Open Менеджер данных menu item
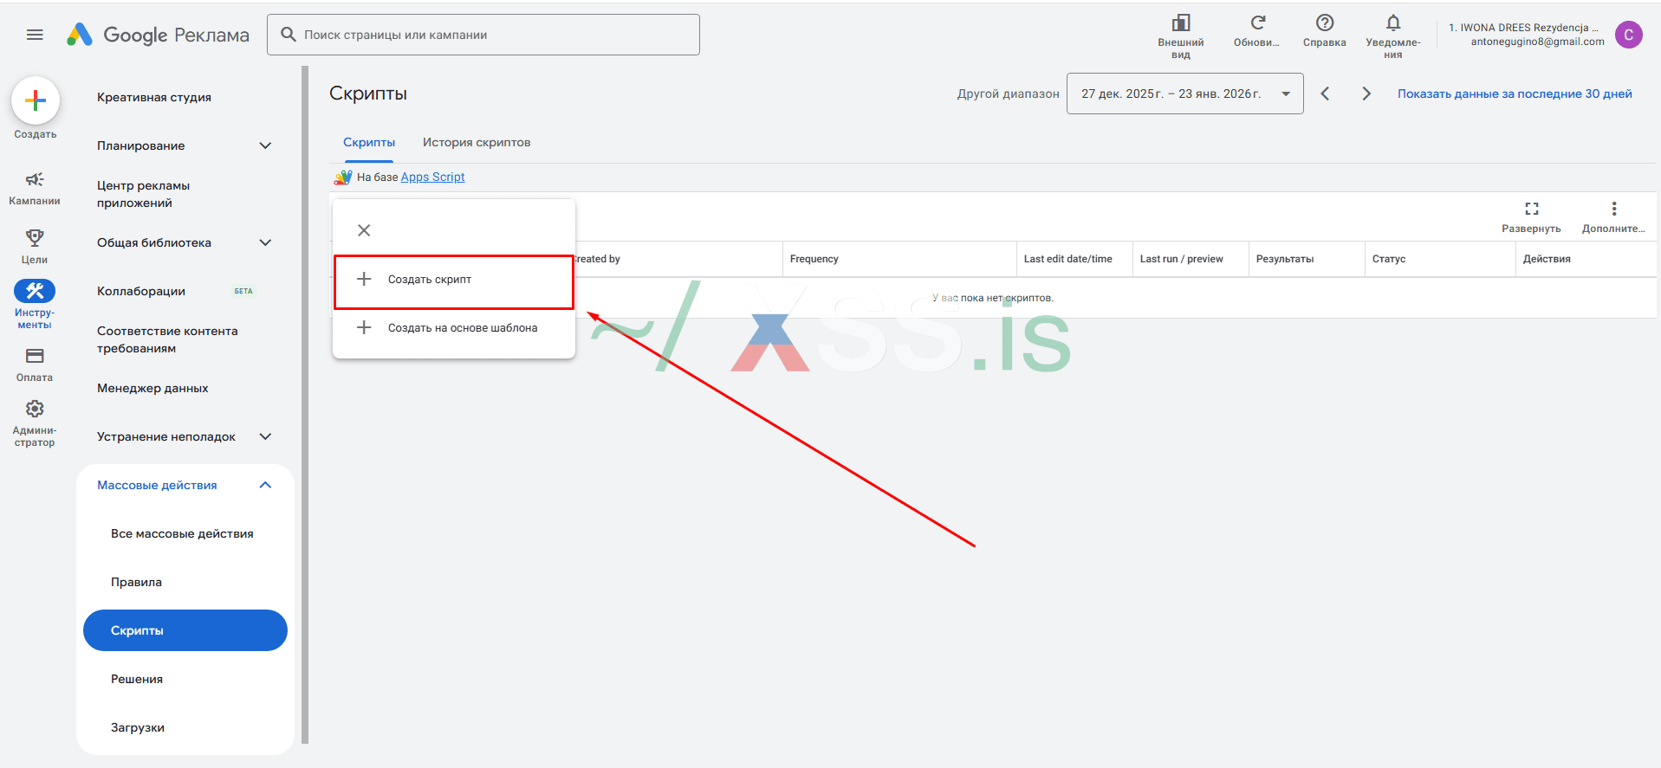1661x768 pixels. tap(152, 388)
